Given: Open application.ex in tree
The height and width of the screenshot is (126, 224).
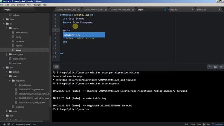Looking at the screenshot, I should click(x=22, y=33).
